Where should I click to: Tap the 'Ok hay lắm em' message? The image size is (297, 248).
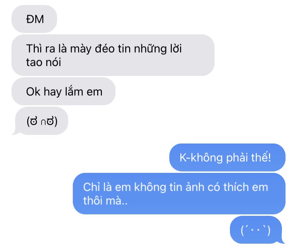coord(63,91)
